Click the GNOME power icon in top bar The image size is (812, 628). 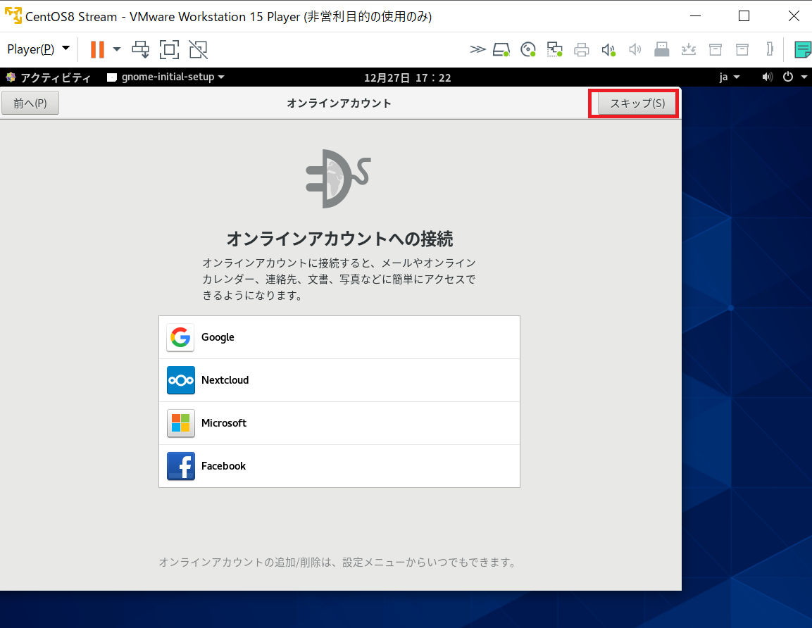tap(787, 77)
